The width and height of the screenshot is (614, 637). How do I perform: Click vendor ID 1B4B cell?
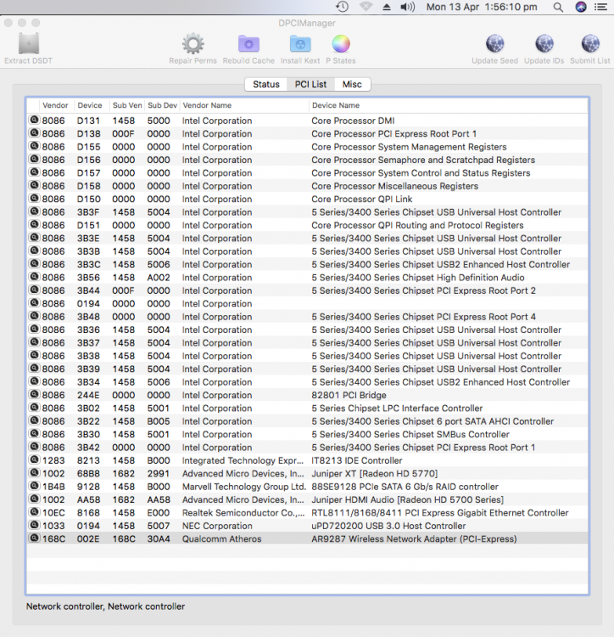click(53, 487)
